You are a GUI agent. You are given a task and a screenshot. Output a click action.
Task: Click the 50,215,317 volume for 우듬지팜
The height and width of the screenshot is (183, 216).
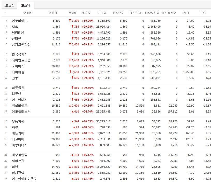coord(103,121)
